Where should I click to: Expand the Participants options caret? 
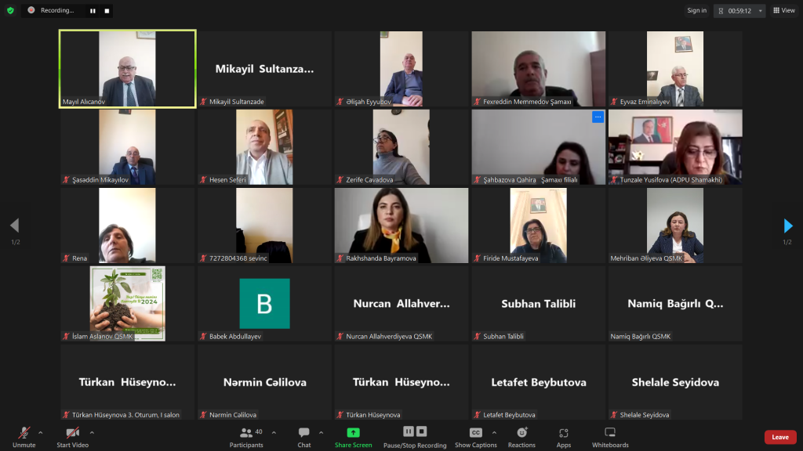click(274, 432)
